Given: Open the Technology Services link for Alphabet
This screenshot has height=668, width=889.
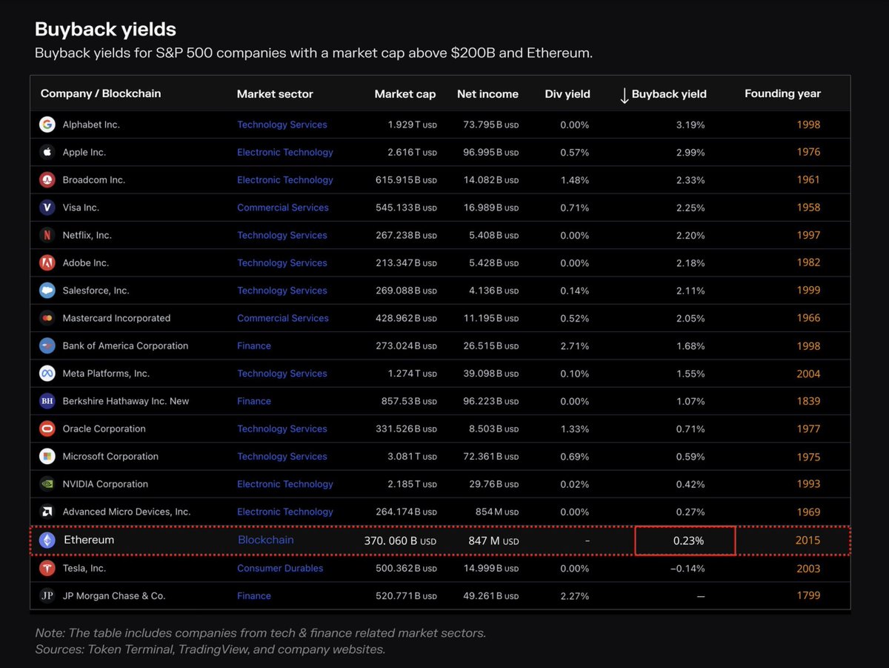Looking at the screenshot, I should click(282, 125).
